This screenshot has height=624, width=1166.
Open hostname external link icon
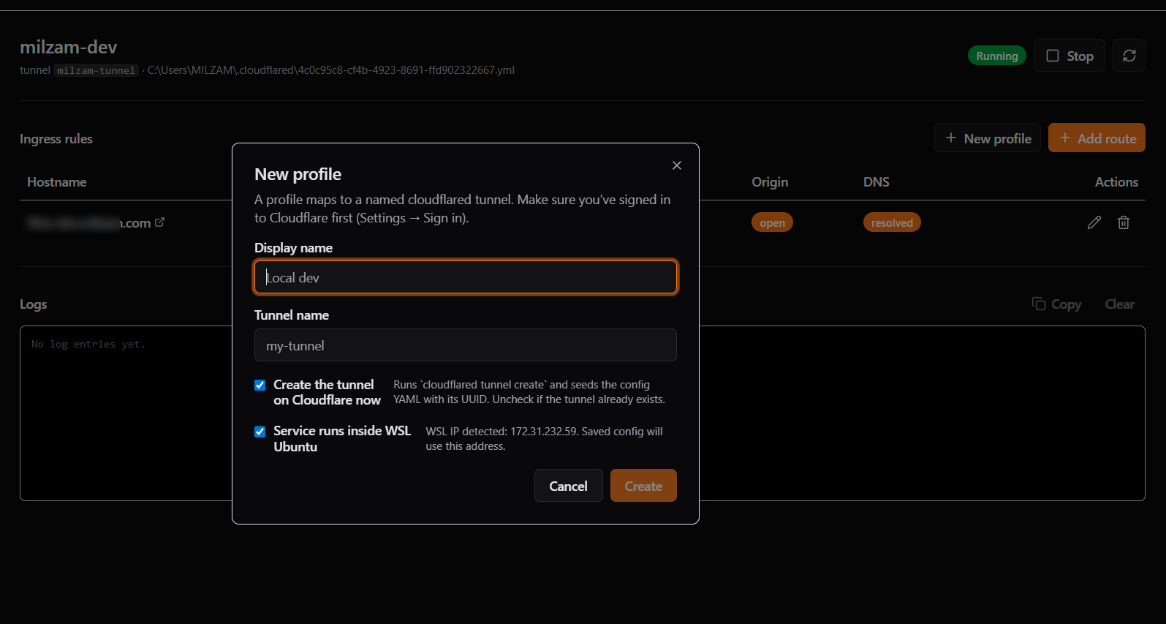160,222
